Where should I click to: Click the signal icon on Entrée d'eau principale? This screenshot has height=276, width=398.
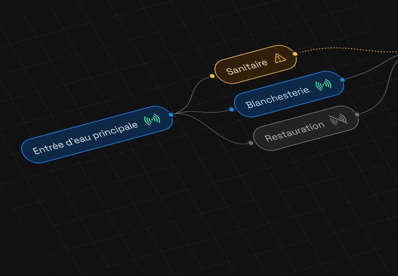coord(152,120)
